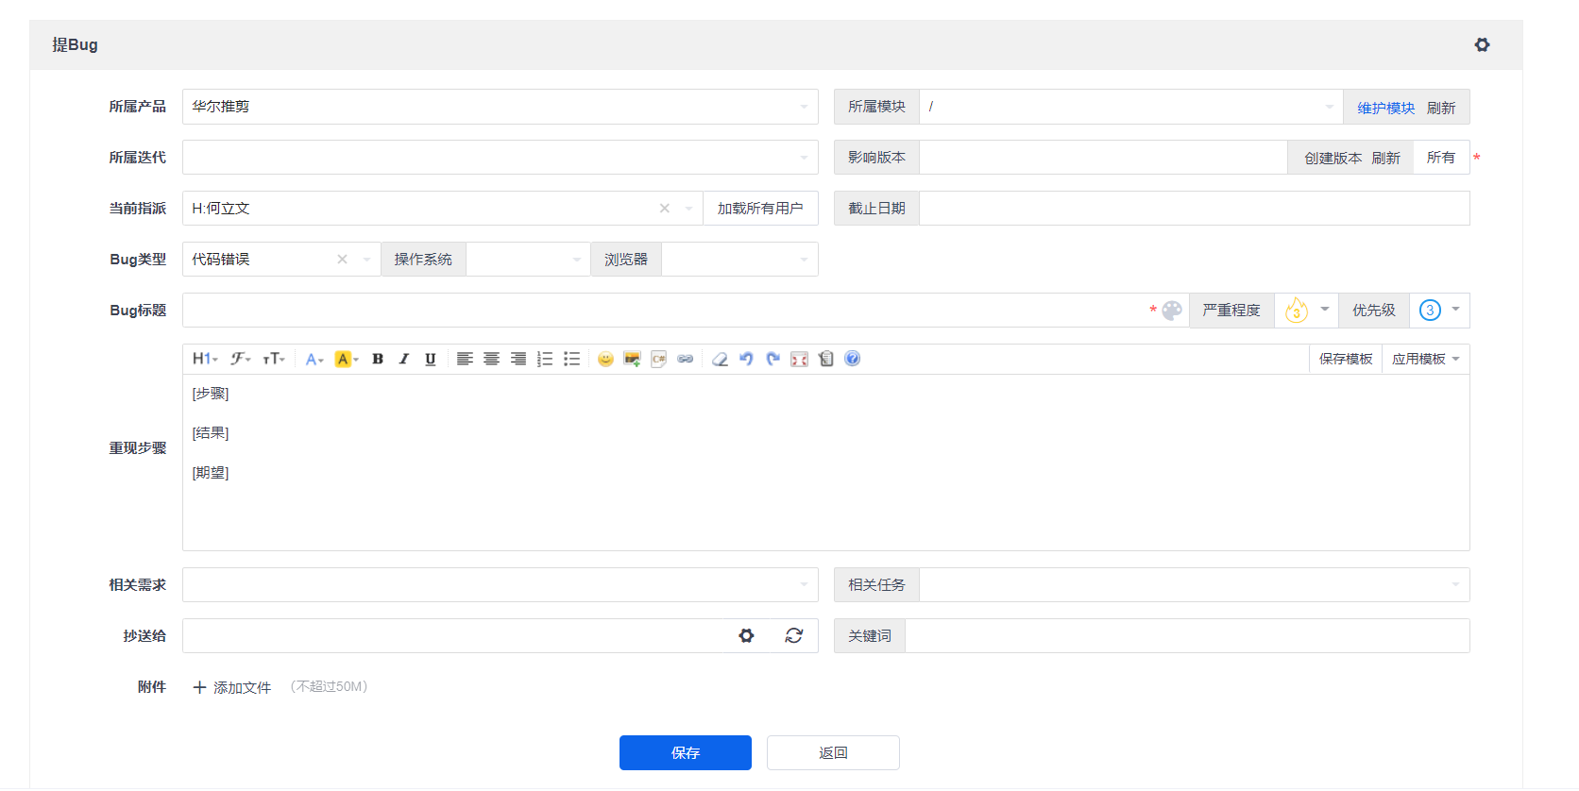The height and width of the screenshot is (791, 1579).
Task: Clear formatting with eraser icon
Action: [720, 359]
